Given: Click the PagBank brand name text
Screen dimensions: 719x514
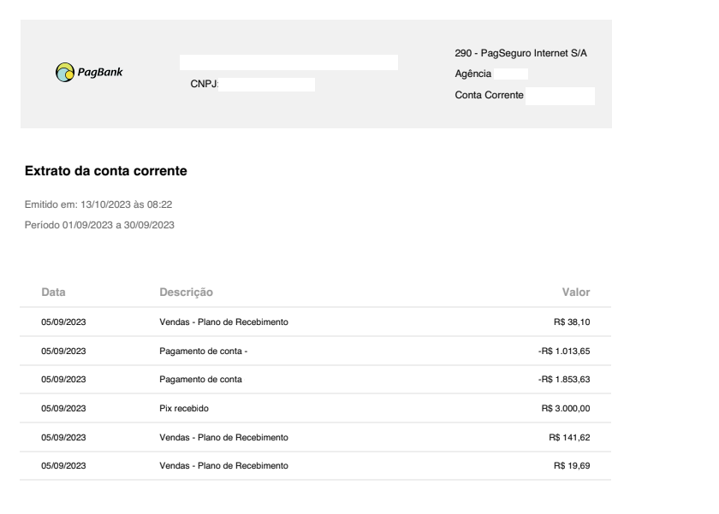Looking at the screenshot, I should click(100, 72).
